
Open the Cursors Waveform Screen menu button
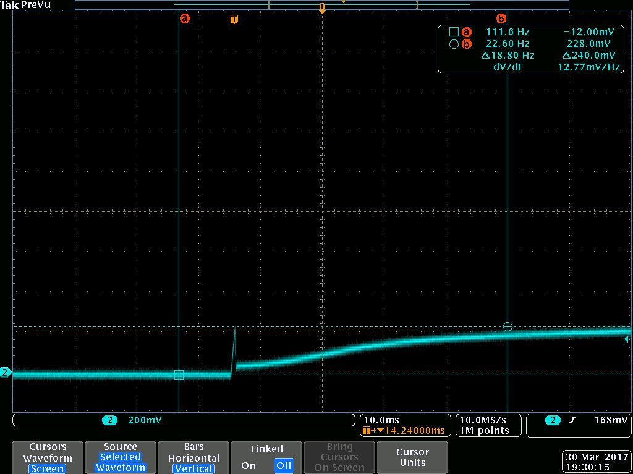(x=48, y=457)
